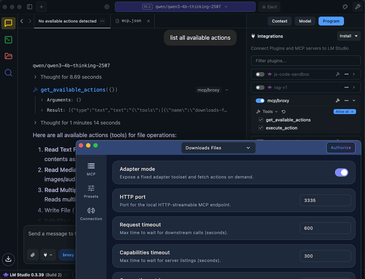The width and height of the screenshot is (365, 279).
Task: Open the Connection section in Broxy
Action: pyautogui.click(x=91, y=214)
